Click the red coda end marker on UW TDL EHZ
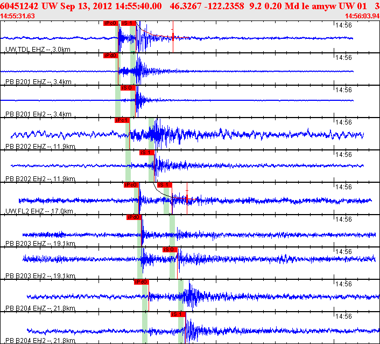The image size is (380, 344). tap(173, 37)
